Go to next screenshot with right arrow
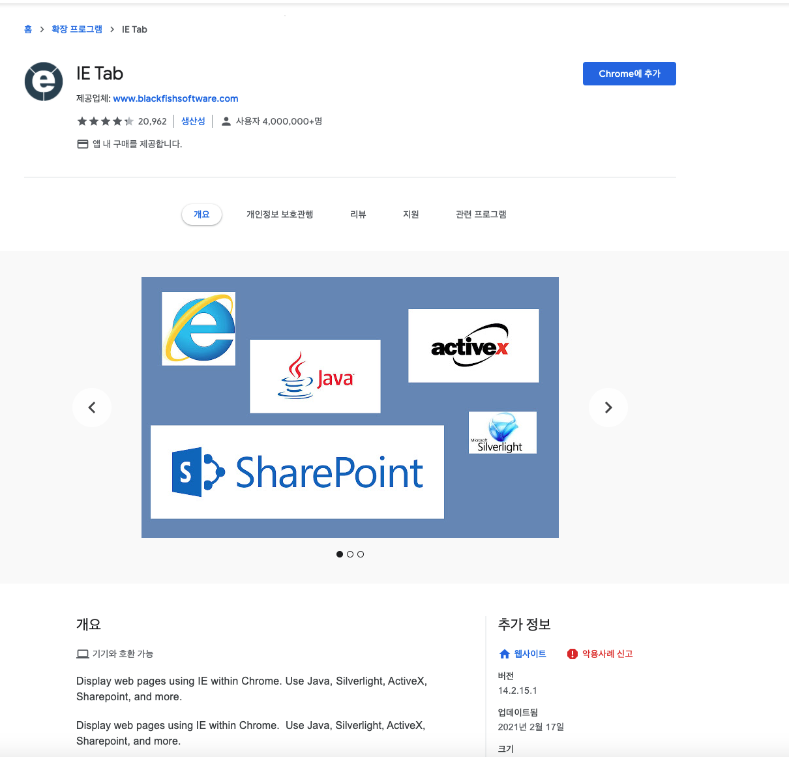The height and width of the screenshot is (757, 789). point(608,408)
